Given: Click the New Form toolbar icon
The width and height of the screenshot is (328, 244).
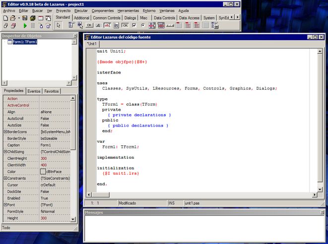Looking at the screenshot, I should click(41, 18).
